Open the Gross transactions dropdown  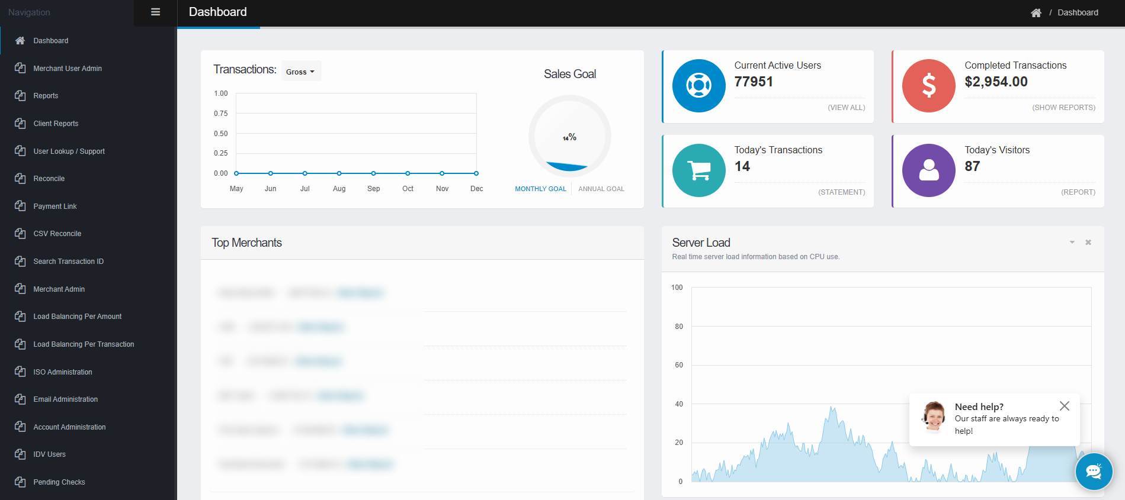(300, 72)
